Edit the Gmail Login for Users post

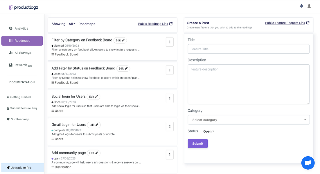click(94, 125)
